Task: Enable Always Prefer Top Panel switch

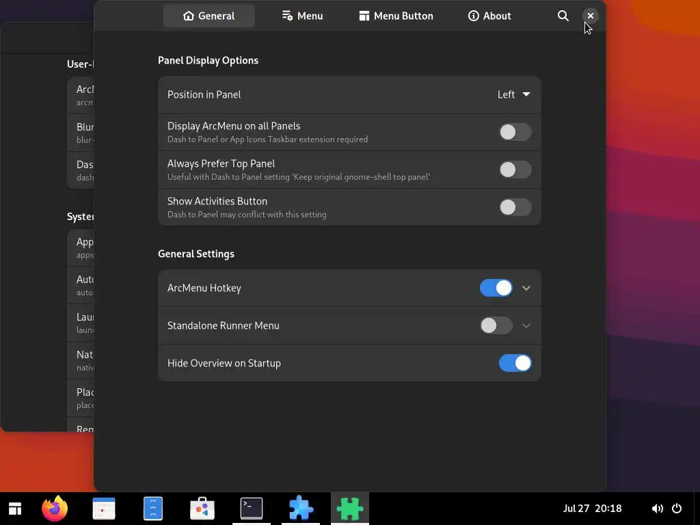Action: 515,170
